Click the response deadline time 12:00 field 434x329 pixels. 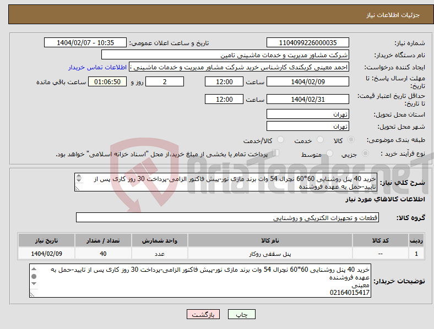(x=224, y=81)
